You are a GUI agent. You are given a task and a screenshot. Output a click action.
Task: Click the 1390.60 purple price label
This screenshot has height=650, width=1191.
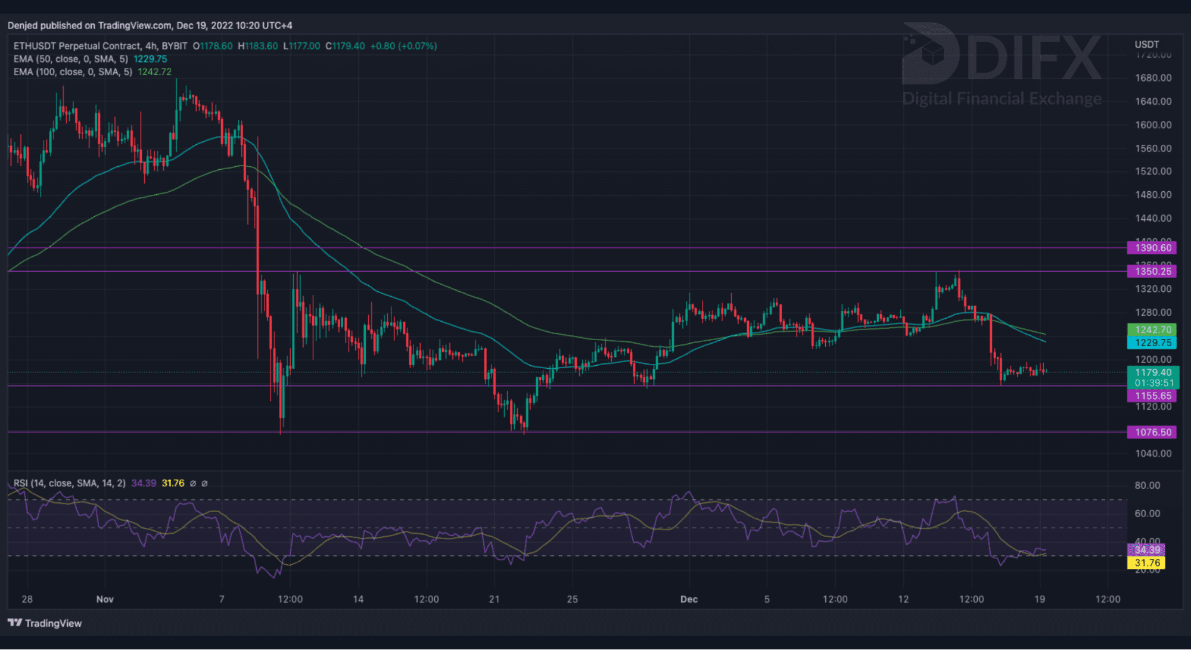[1152, 248]
